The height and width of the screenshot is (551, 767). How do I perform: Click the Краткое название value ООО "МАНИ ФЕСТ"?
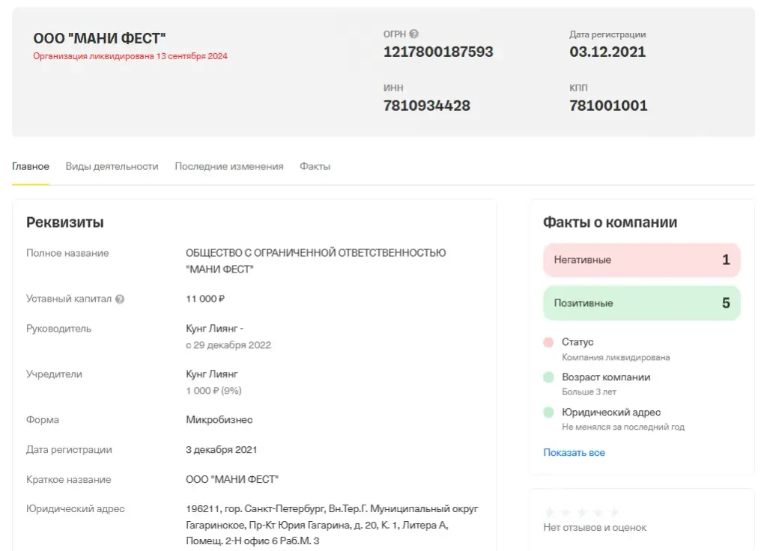[232, 479]
